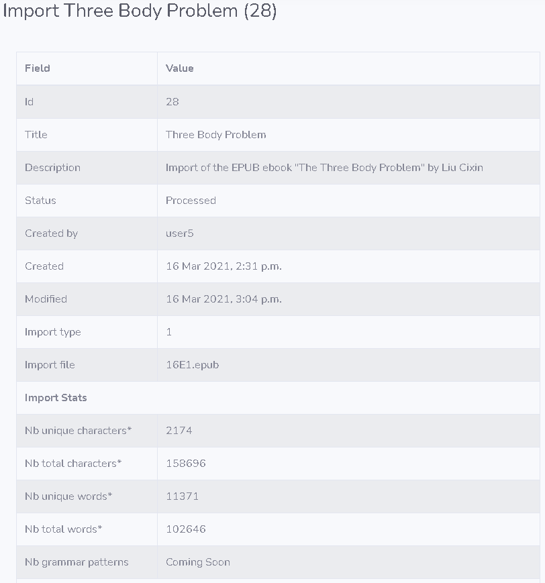Click the Import type value 1
The image size is (545, 583).
tap(169, 332)
